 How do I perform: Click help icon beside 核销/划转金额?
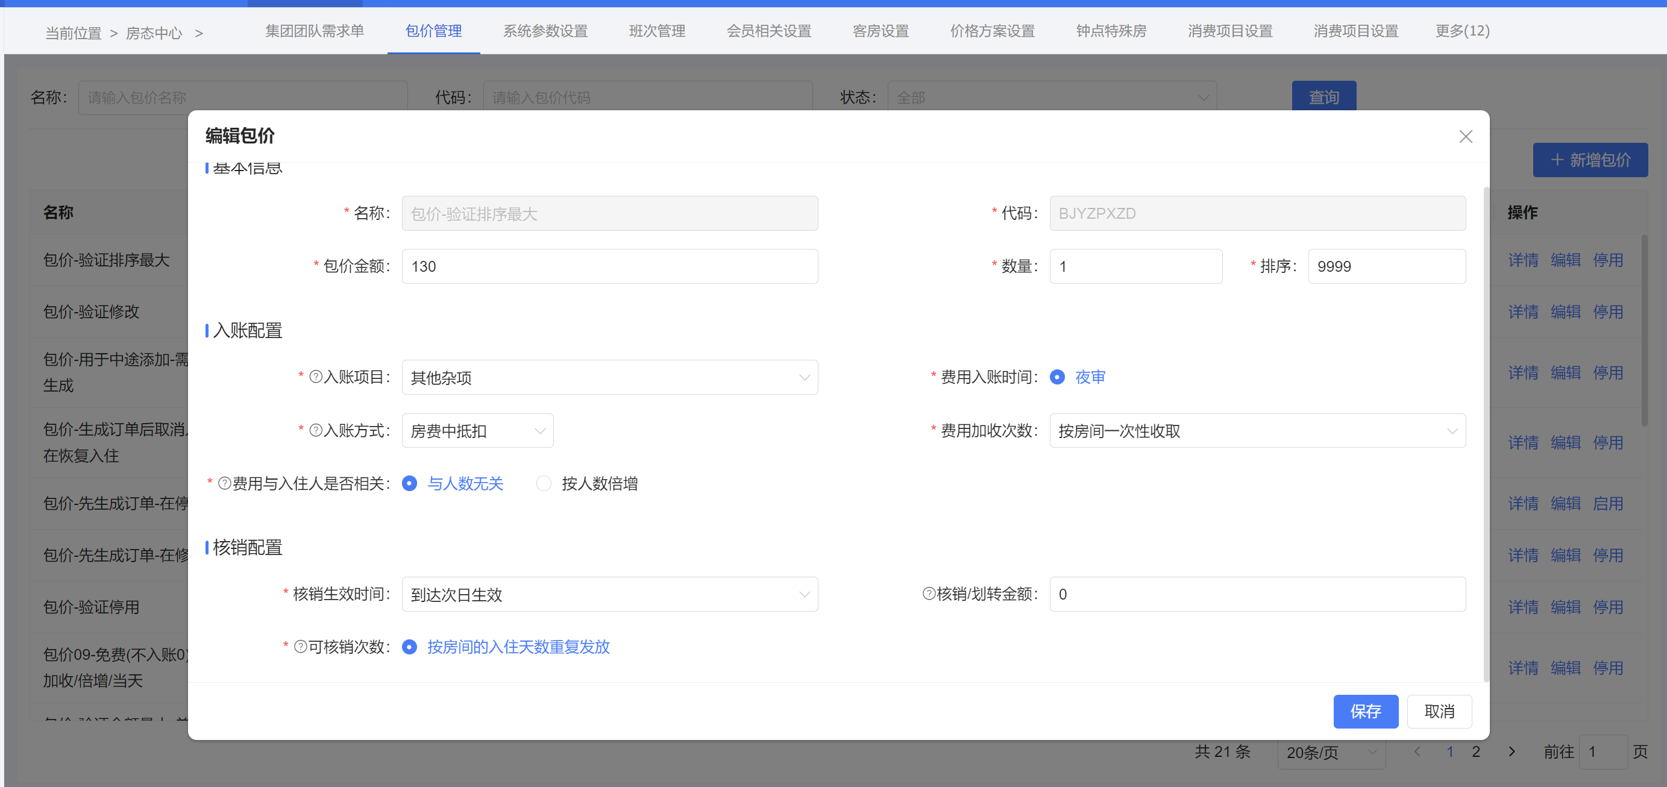click(x=929, y=594)
